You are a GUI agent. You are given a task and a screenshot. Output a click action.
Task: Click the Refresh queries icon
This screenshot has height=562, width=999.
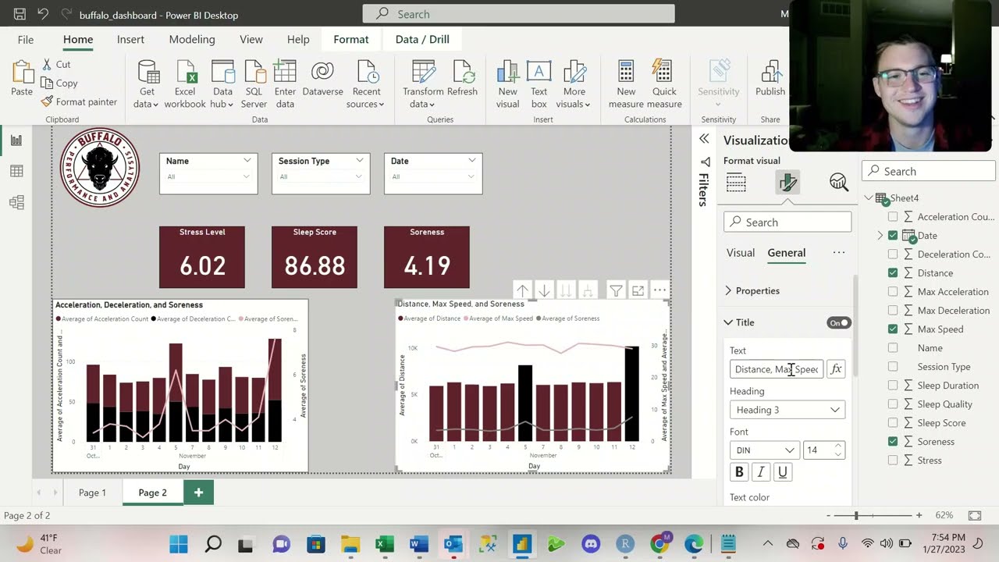pos(462,72)
